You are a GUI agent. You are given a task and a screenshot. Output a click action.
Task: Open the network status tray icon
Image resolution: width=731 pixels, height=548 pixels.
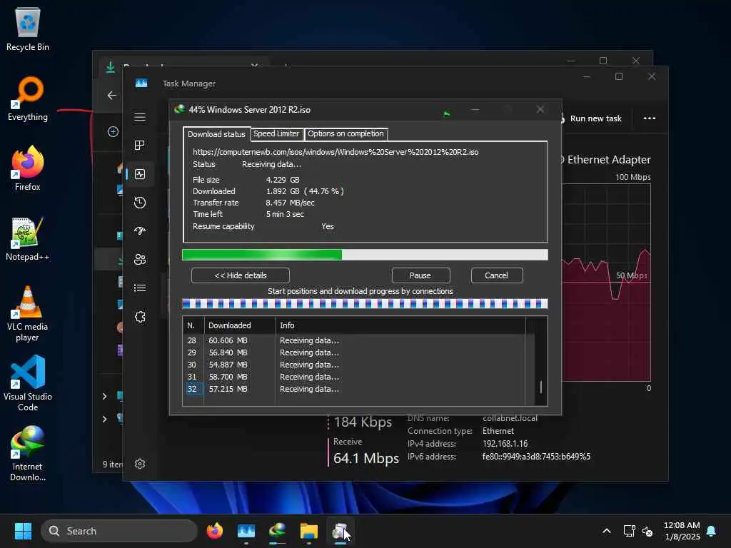click(x=629, y=531)
